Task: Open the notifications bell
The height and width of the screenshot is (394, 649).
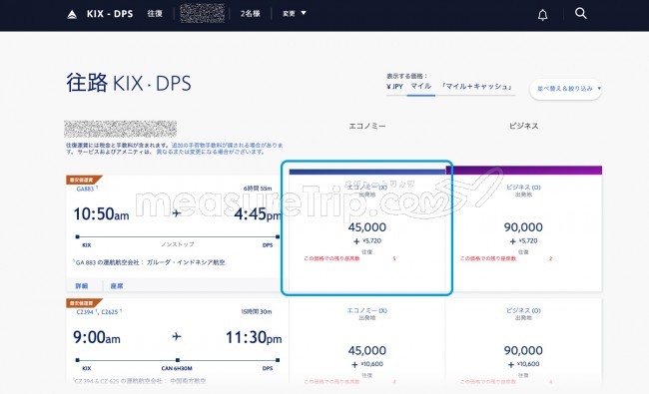Action: click(542, 15)
